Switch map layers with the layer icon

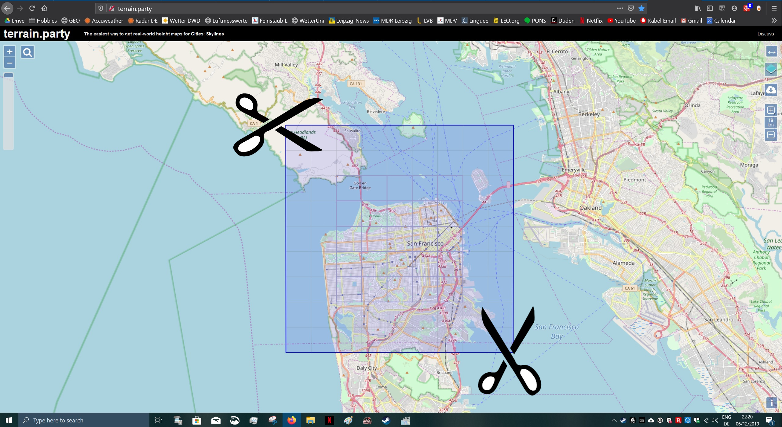771,69
